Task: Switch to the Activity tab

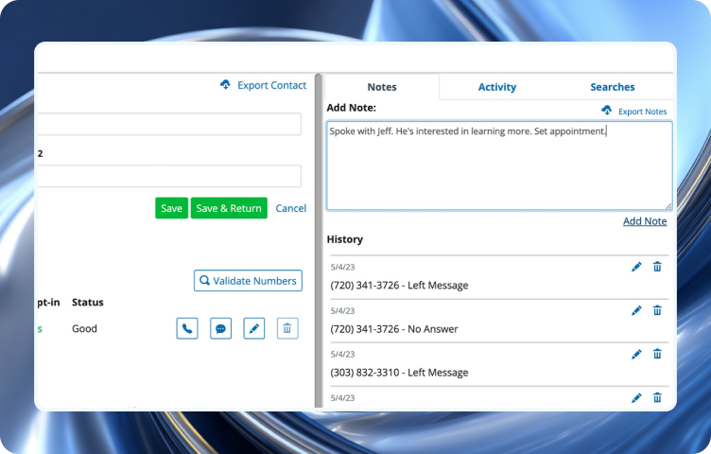Action: pos(496,87)
